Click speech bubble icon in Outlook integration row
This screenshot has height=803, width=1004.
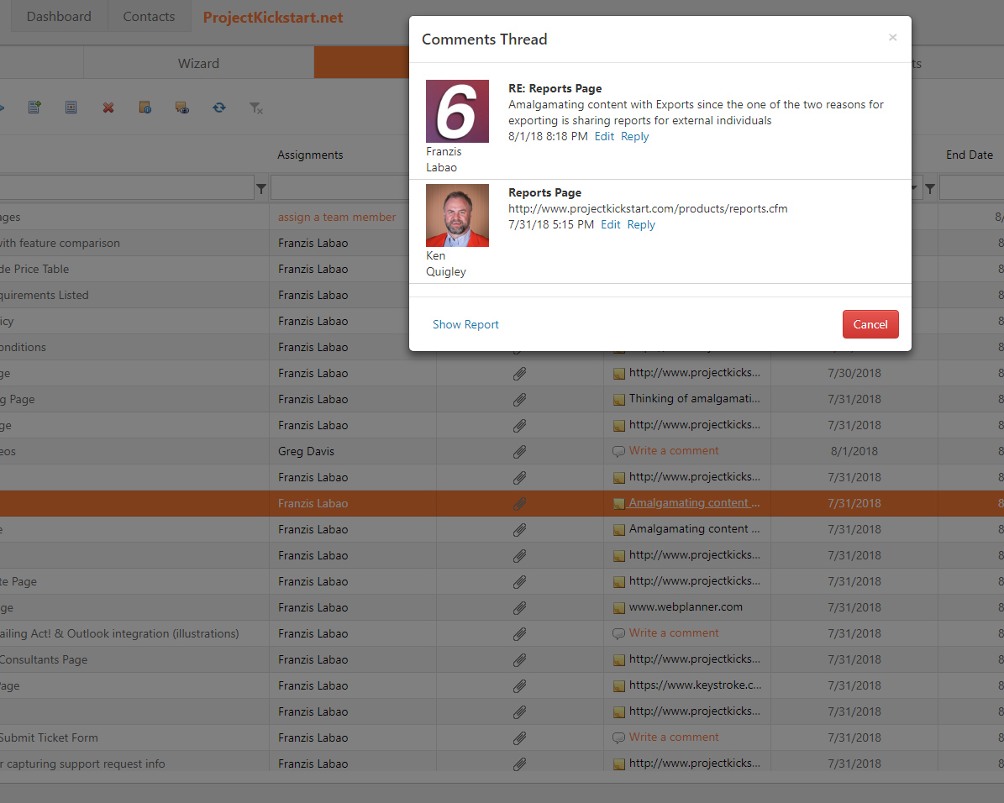coord(618,633)
